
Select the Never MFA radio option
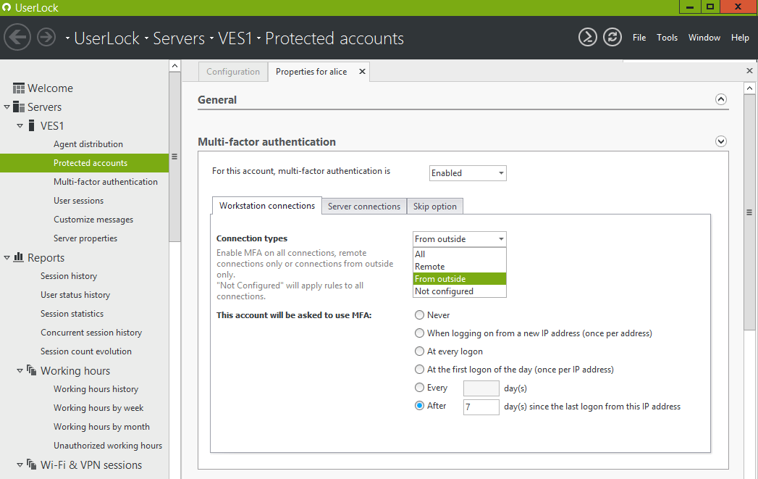419,315
